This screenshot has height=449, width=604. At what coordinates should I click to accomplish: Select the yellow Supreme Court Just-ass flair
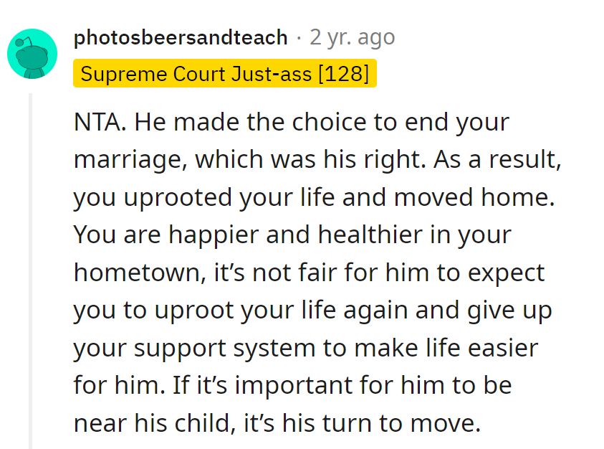pyautogui.click(x=225, y=73)
